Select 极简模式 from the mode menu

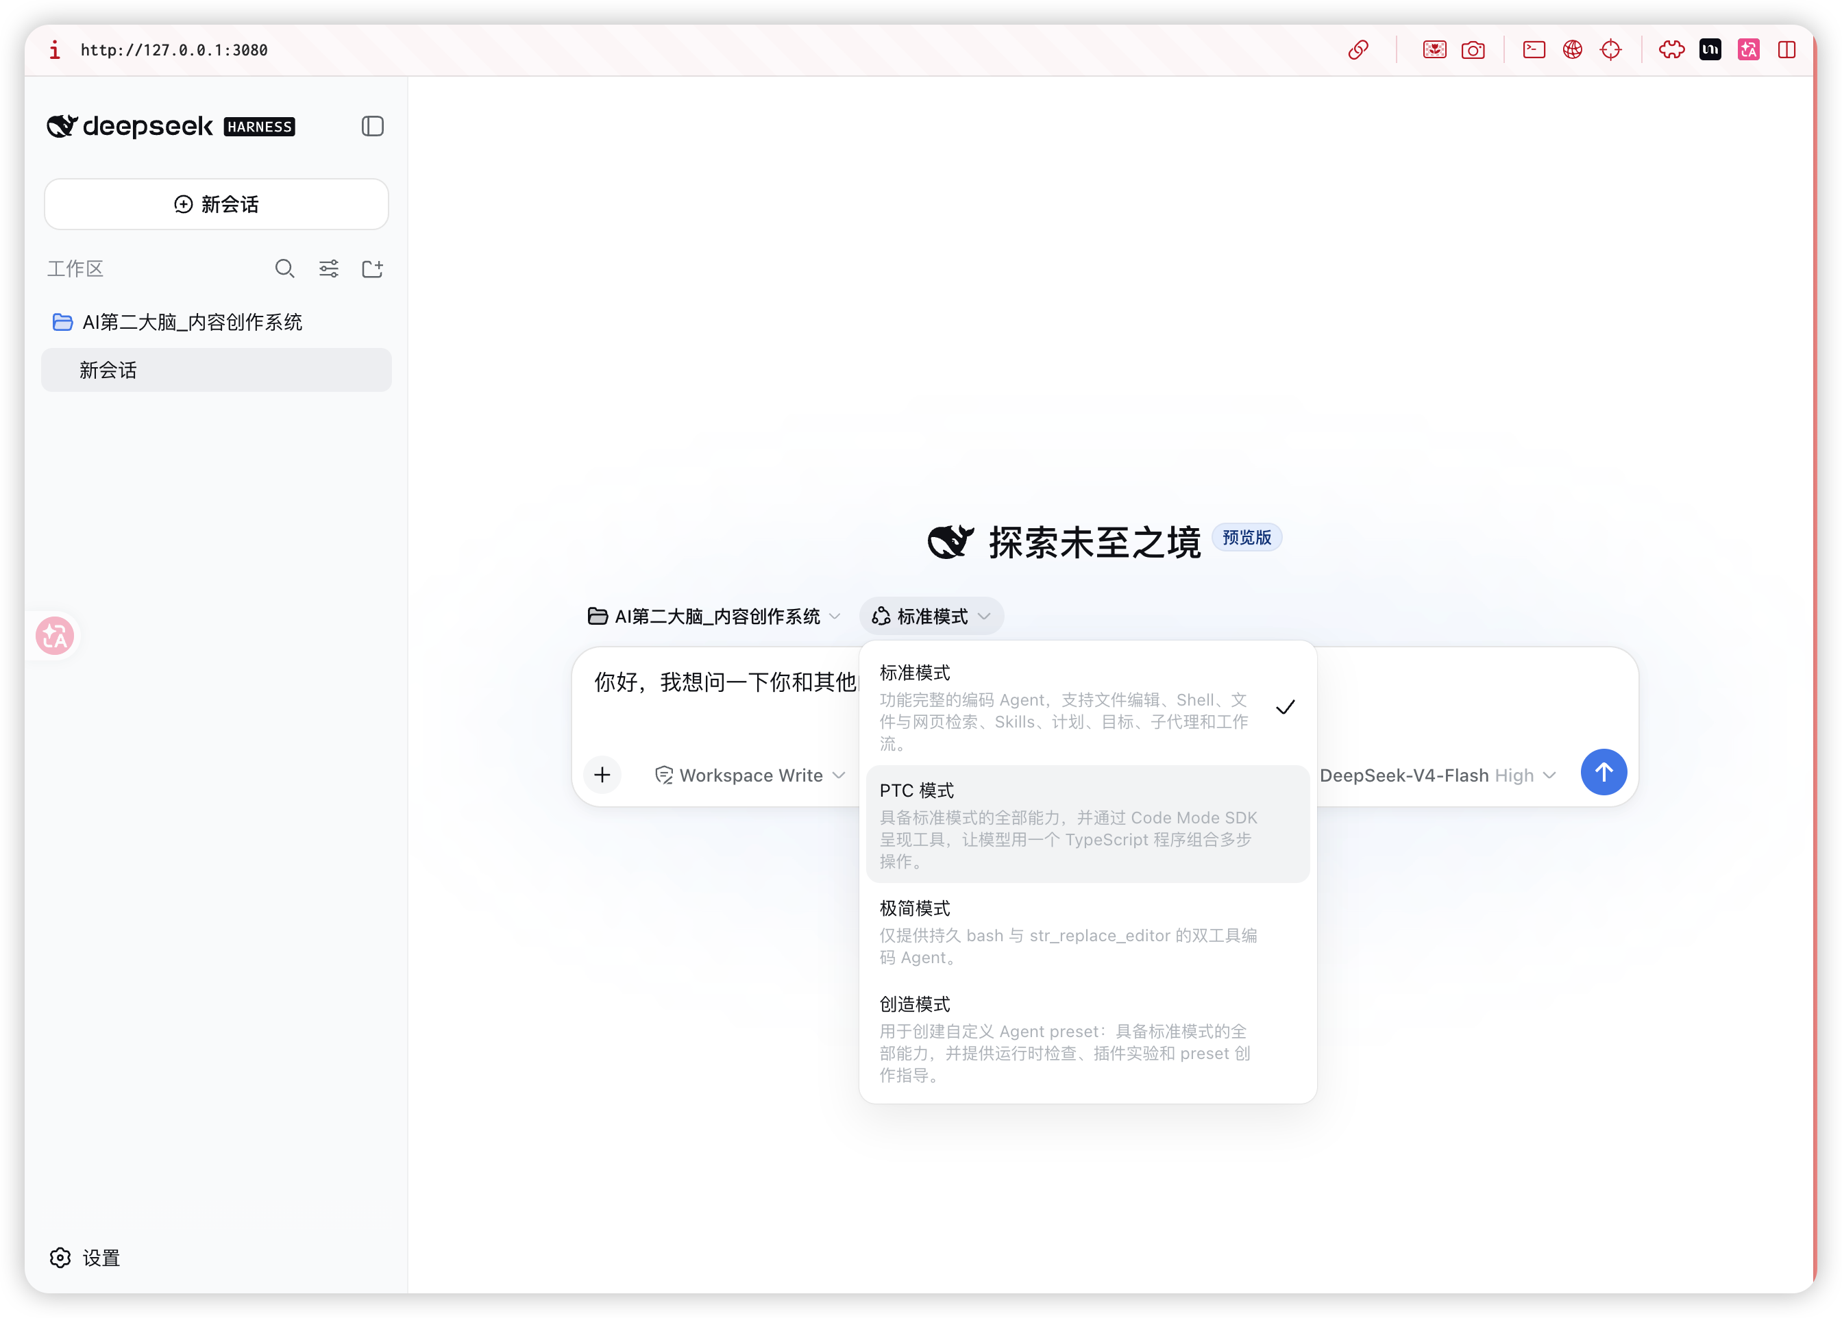[x=1088, y=932]
